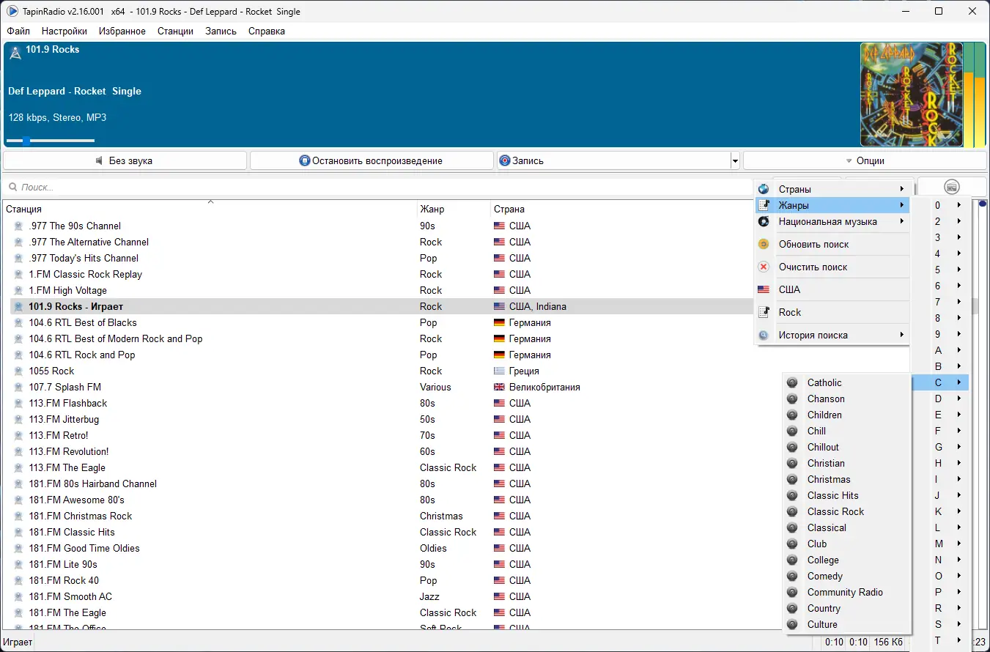Sort the list by the Станция column header
Image resolution: width=990 pixels, height=652 pixels.
click(x=210, y=209)
